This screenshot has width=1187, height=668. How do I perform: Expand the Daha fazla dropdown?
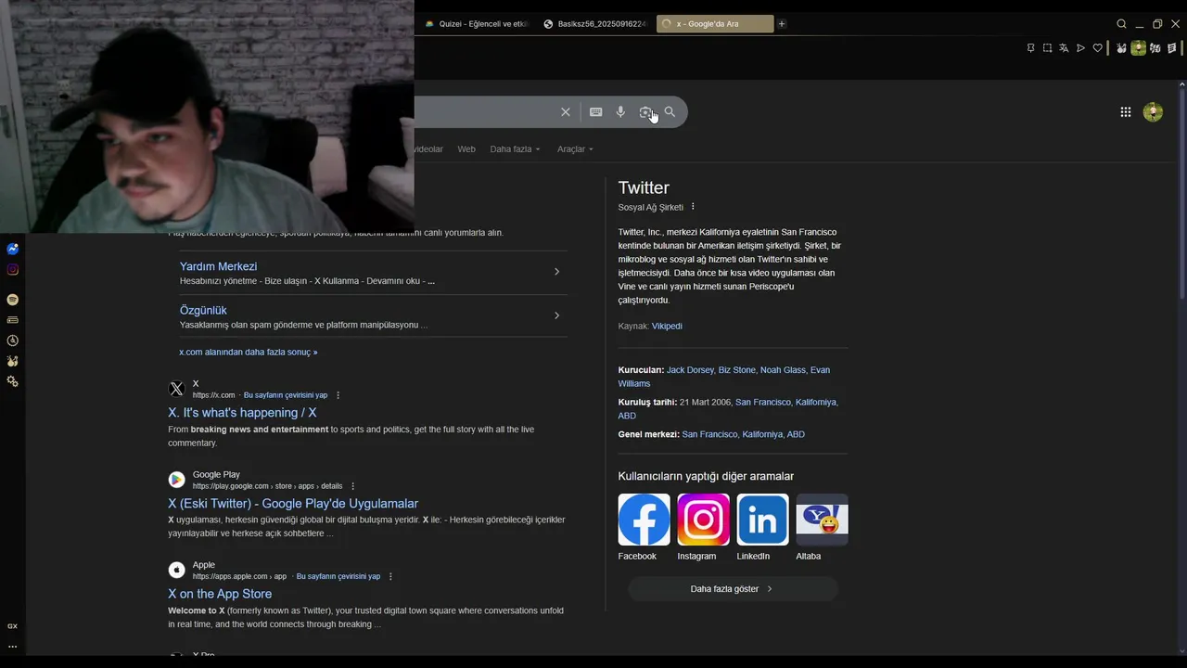515,149
